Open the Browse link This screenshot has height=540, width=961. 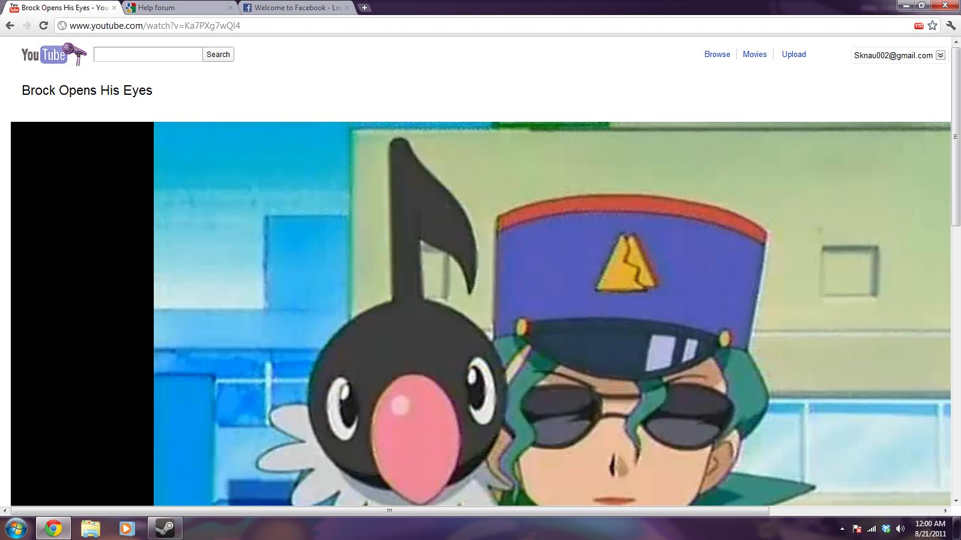coord(717,54)
